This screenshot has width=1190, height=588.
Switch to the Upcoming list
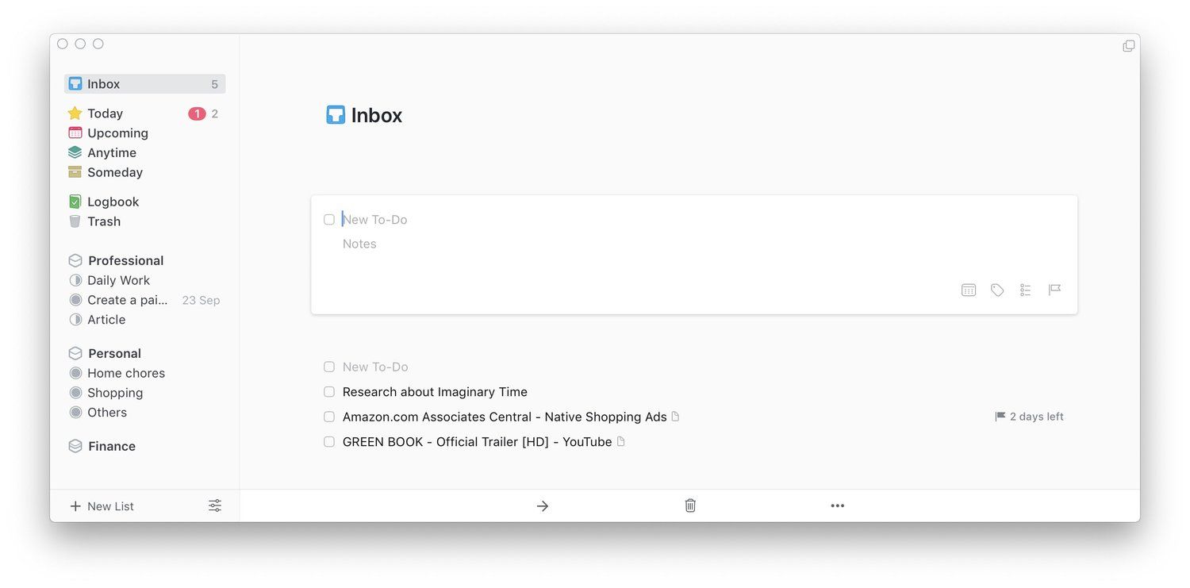coord(117,133)
